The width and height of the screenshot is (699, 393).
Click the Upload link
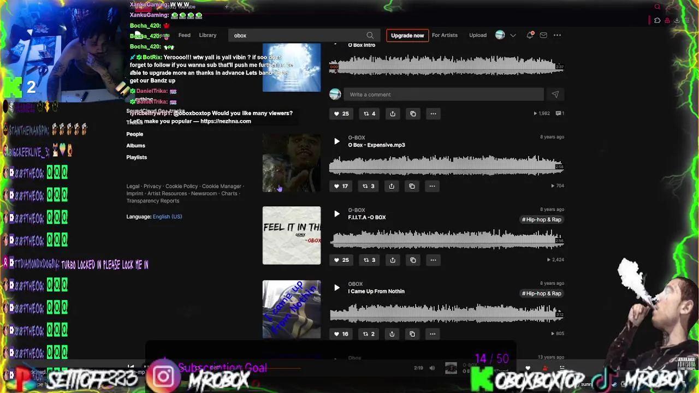click(x=478, y=35)
